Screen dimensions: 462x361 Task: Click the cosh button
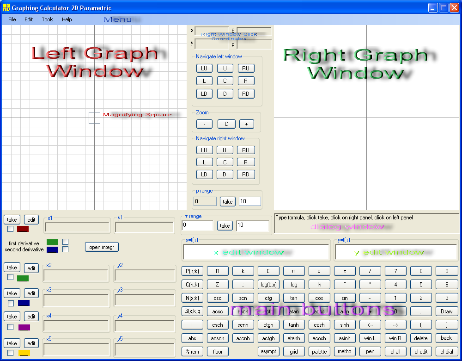pyautogui.click(x=319, y=325)
